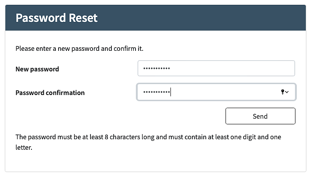Viewport: 309px width, 176px height.
Task: Click the "Please enter a new password" instruction
Action: pyautogui.click(x=79, y=48)
